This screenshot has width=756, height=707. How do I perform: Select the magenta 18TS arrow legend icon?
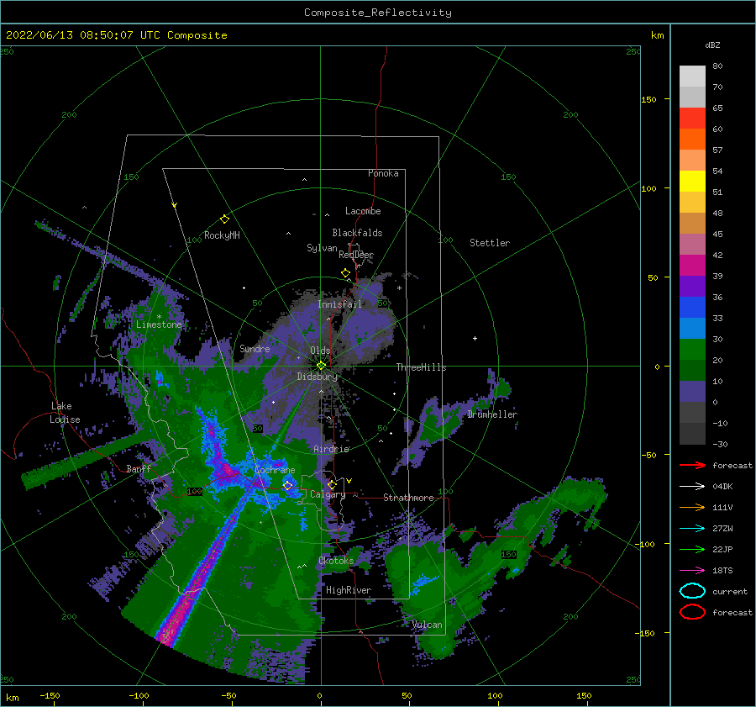click(692, 570)
